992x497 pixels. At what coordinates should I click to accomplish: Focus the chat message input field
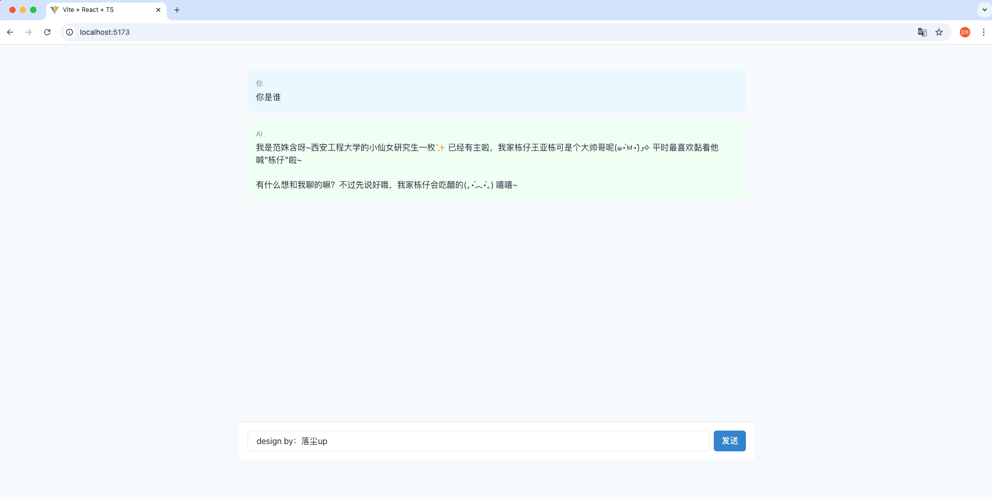pos(478,441)
